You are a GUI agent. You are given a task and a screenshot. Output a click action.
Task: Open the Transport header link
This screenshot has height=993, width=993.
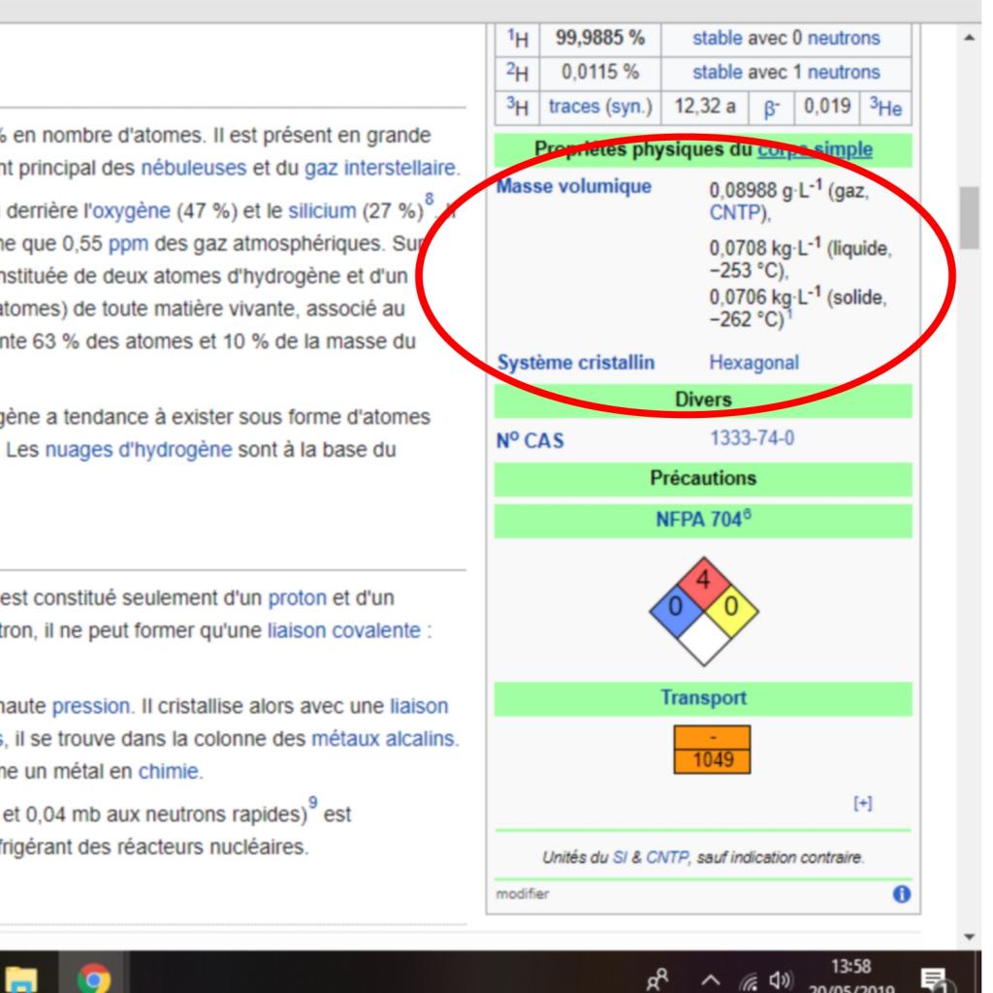pos(704,697)
